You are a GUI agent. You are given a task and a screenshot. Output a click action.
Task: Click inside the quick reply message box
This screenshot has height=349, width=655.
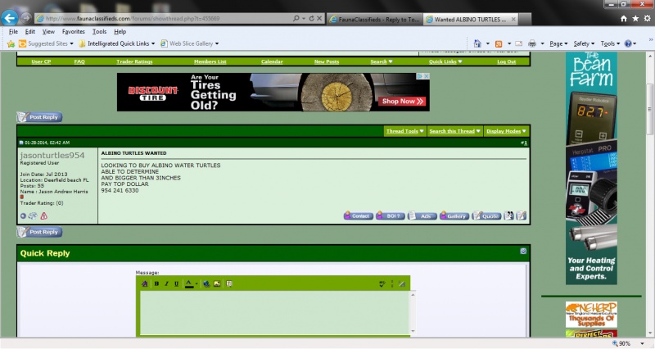point(275,313)
